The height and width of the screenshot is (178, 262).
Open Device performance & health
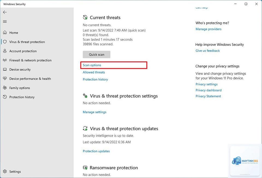(30, 79)
